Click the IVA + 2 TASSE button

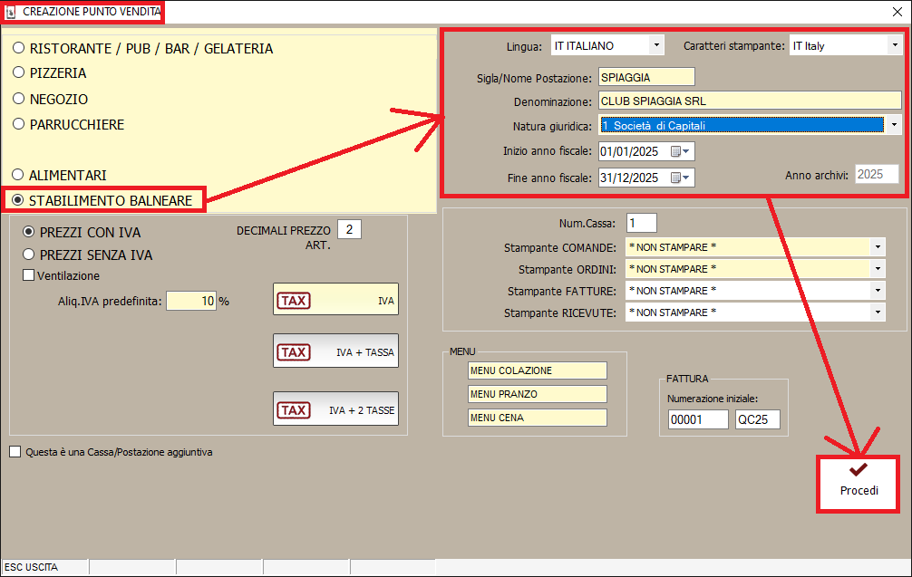tap(335, 409)
